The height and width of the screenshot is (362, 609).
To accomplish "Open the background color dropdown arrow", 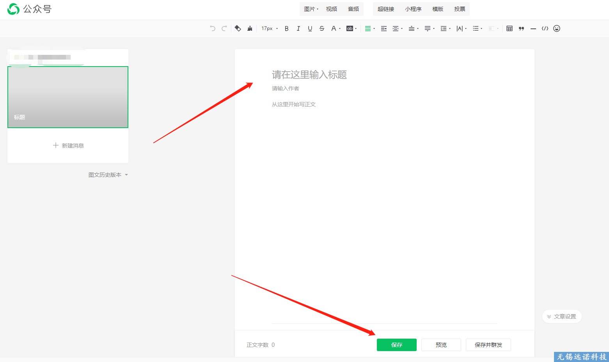I will [356, 28].
